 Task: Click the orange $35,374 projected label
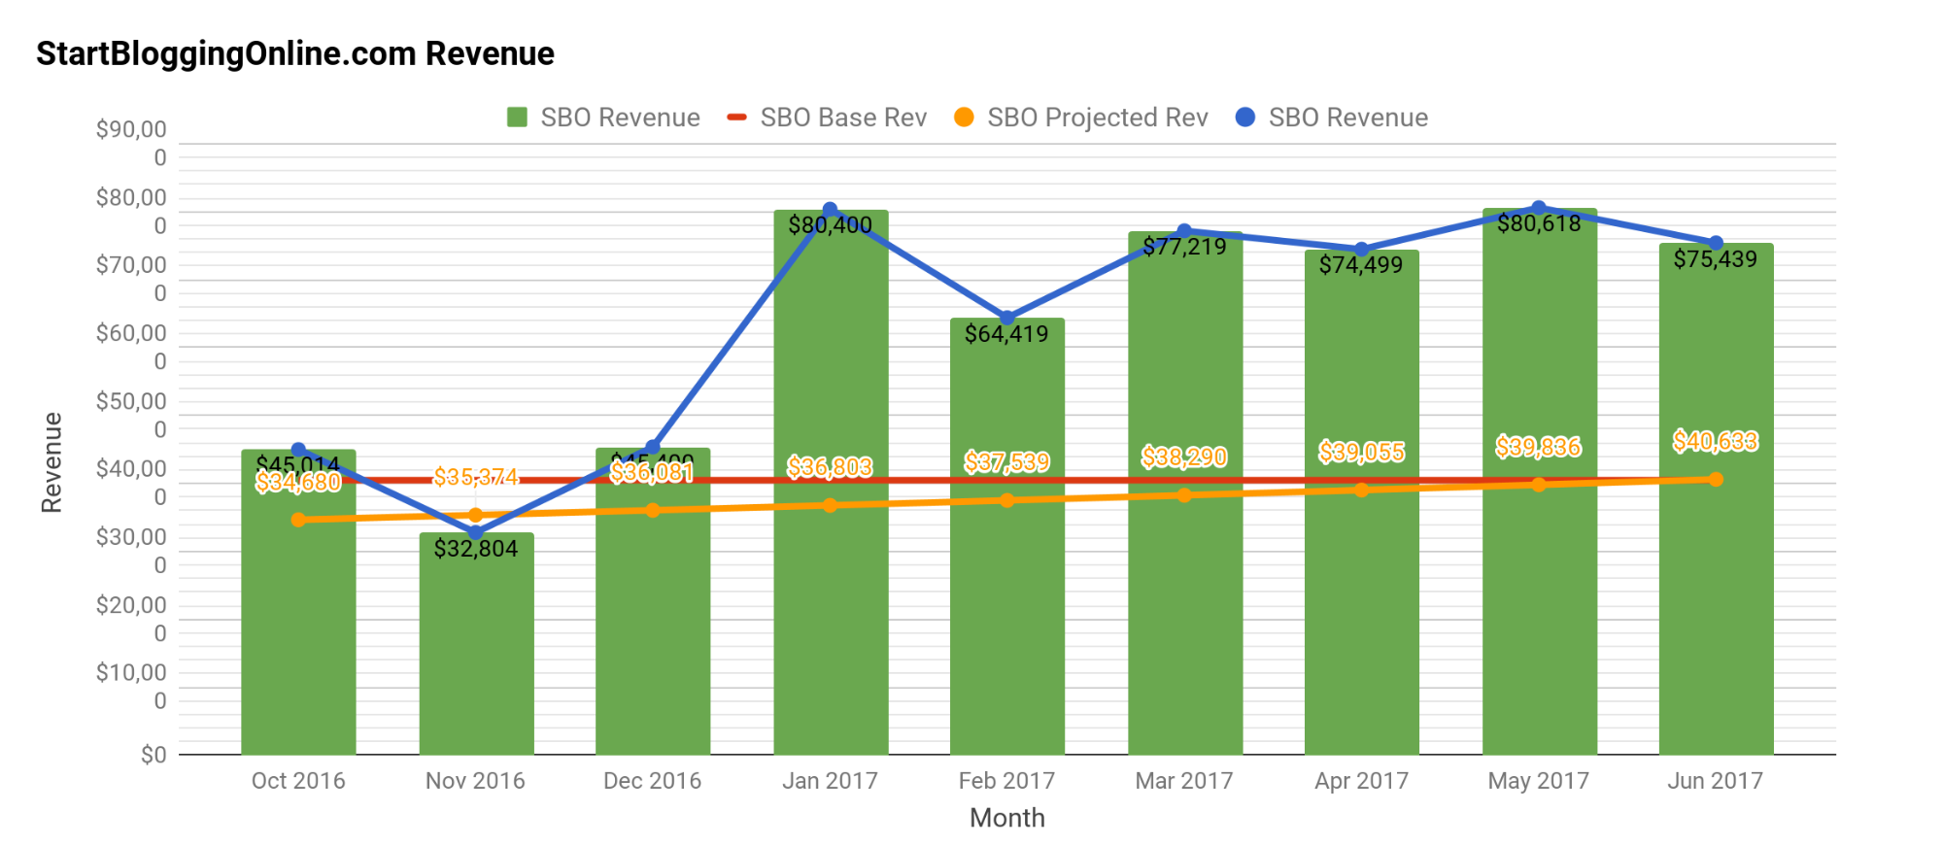tap(475, 477)
